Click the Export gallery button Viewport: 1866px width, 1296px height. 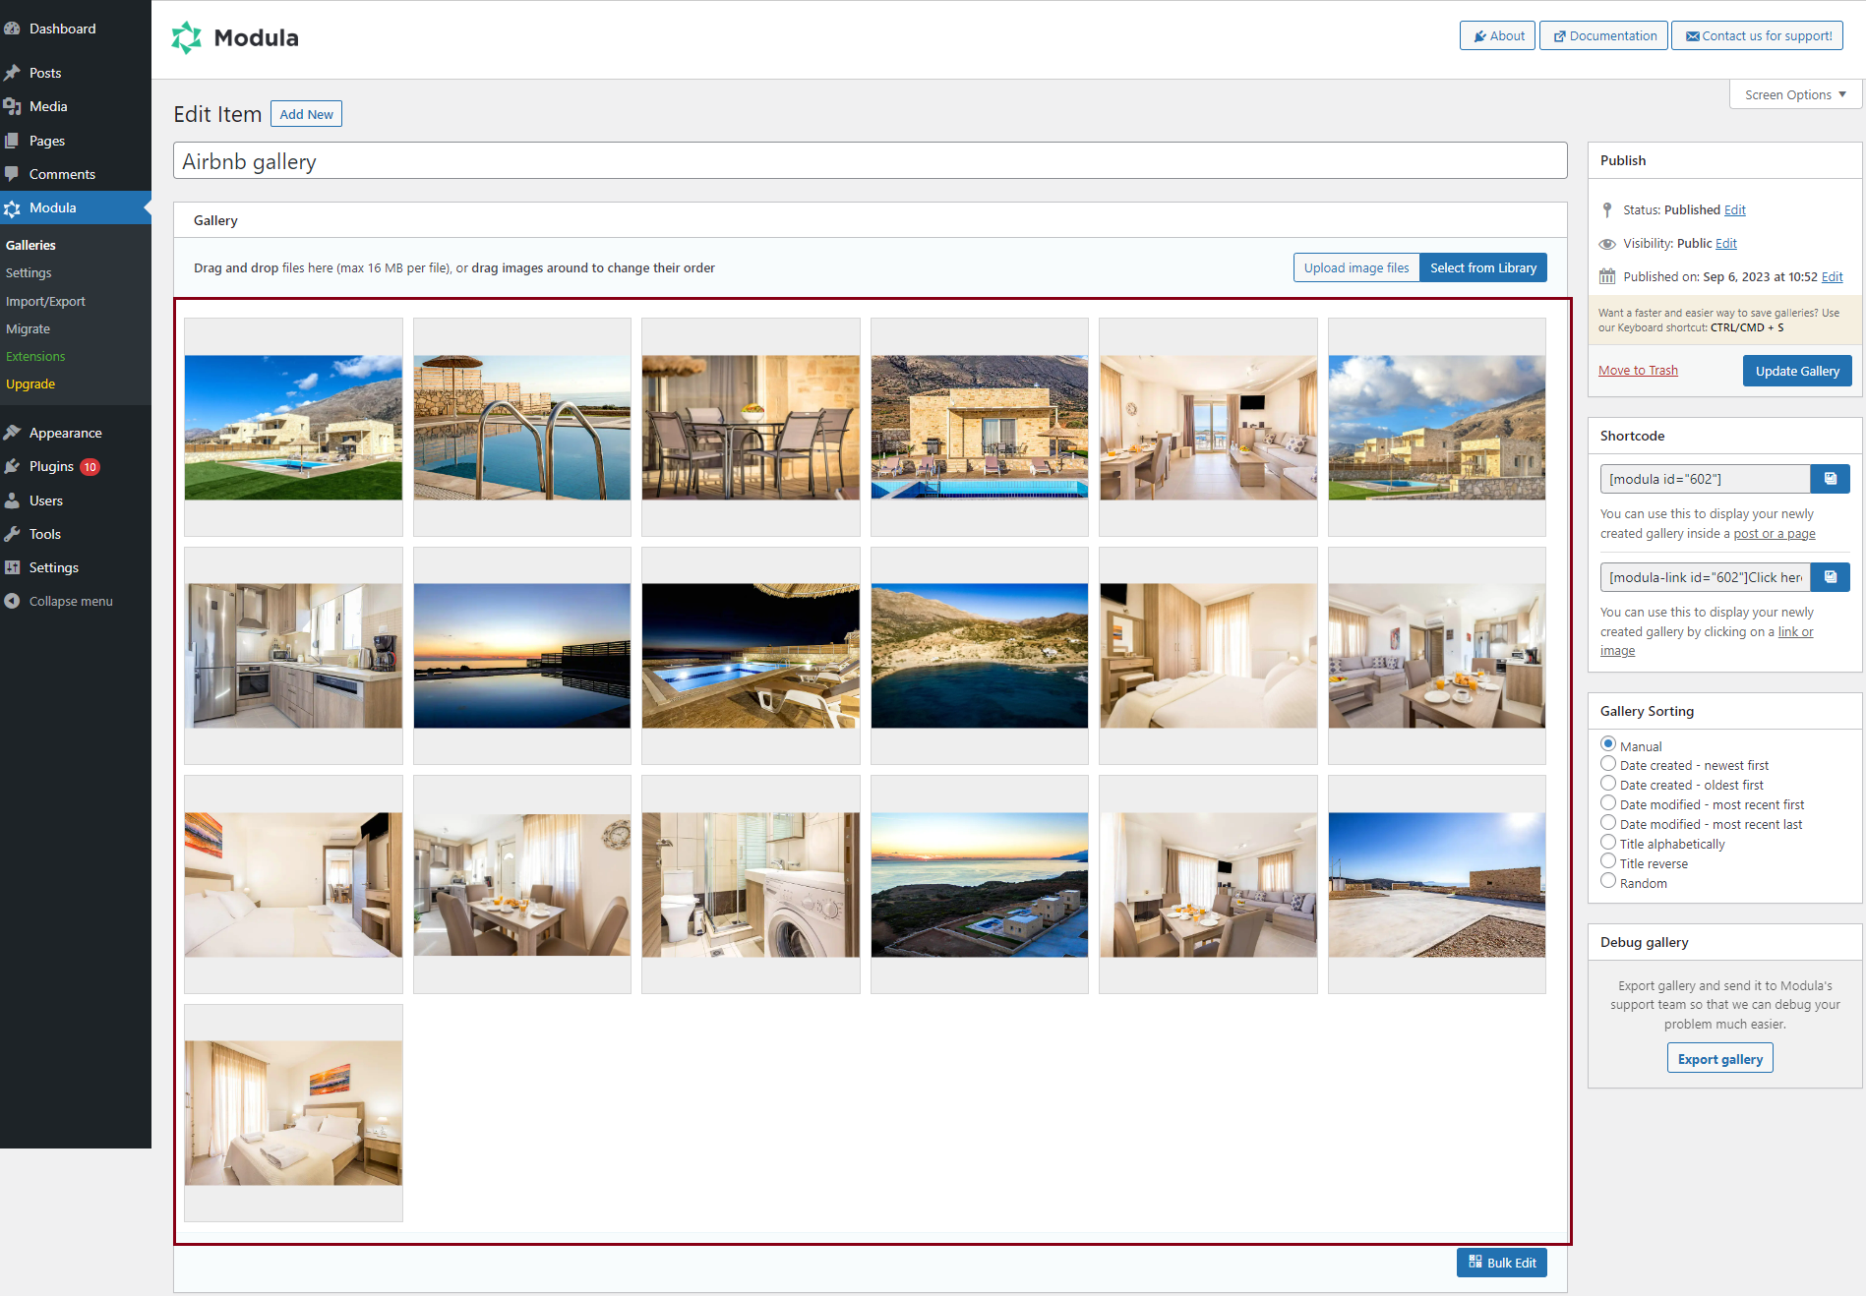(1719, 1059)
